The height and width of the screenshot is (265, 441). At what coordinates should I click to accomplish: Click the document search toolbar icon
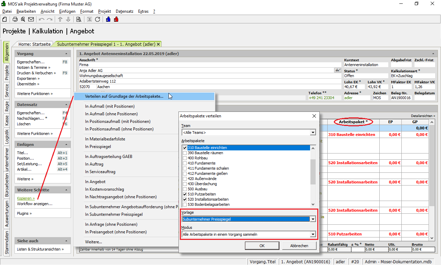pyautogui.click(x=79, y=19)
